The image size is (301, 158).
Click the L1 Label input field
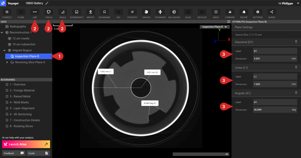[275, 77]
